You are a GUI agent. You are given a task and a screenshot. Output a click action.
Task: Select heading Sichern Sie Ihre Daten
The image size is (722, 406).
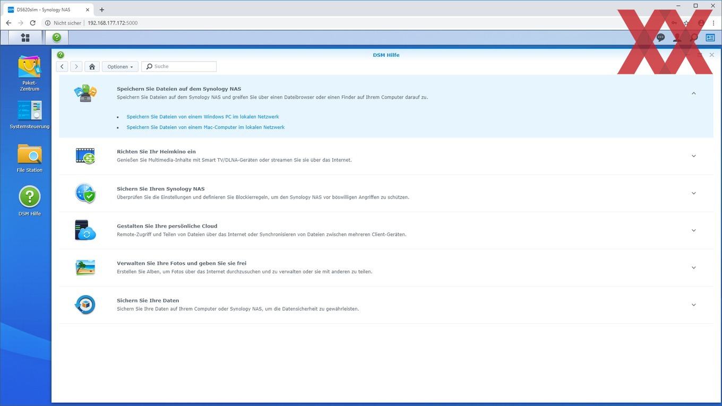coord(148,300)
